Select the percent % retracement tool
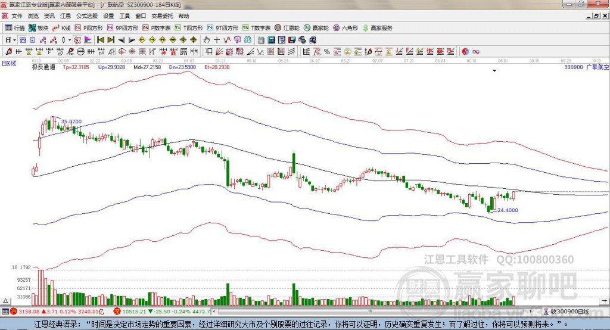Screen dimensions: 610x330 pos(327,52)
